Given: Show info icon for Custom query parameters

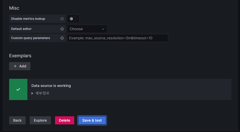Looking at the screenshot, I should 62,38.
